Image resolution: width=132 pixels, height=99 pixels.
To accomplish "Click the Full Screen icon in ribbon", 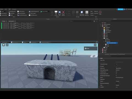I will tap(56, 13).
